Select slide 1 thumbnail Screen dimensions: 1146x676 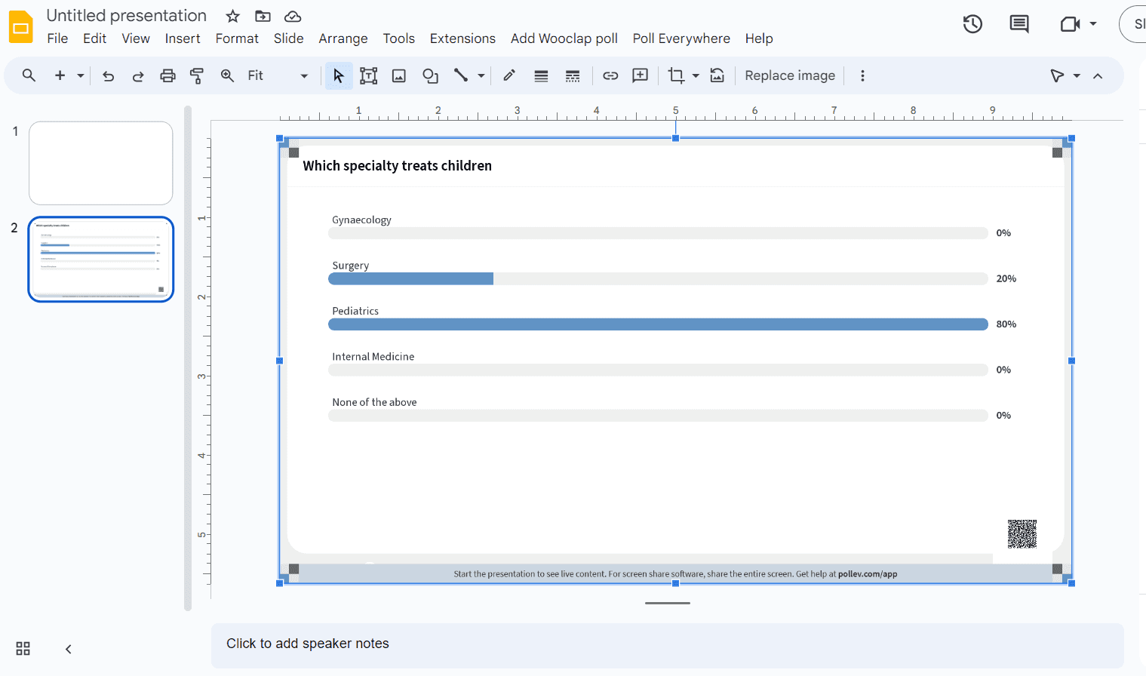point(101,163)
